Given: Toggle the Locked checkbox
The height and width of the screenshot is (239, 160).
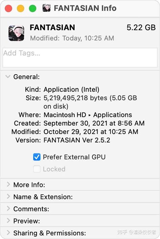Looking at the screenshot, I should tap(37, 169).
